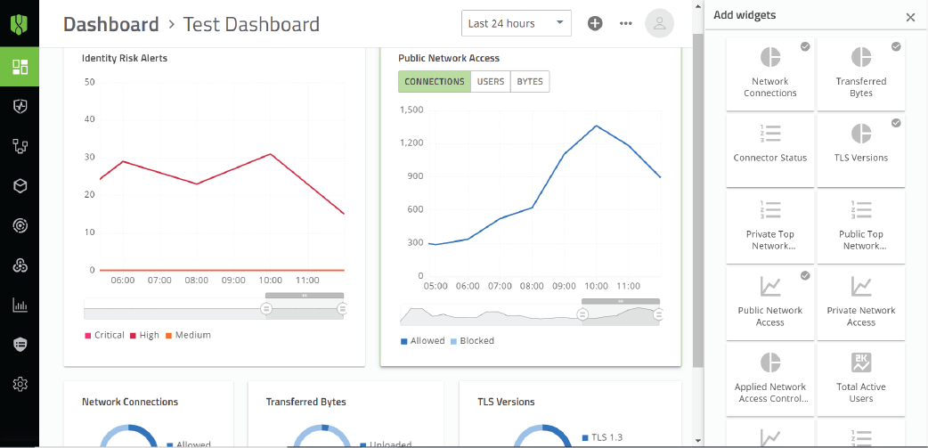Add the Private Network Access widget

pos(861,303)
